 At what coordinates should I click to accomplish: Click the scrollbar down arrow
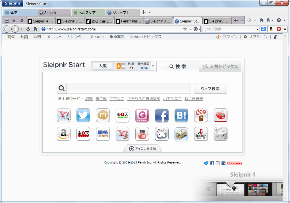(285, 198)
